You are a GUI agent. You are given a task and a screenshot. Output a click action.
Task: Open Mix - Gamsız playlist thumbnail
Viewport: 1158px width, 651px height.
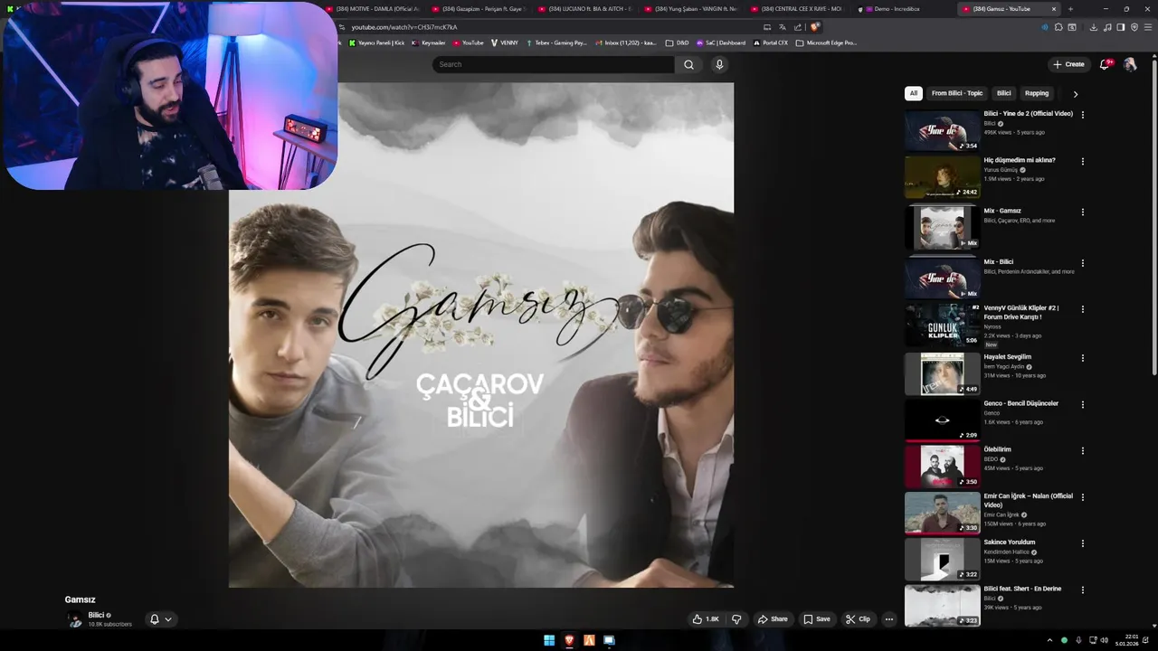coord(942,228)
